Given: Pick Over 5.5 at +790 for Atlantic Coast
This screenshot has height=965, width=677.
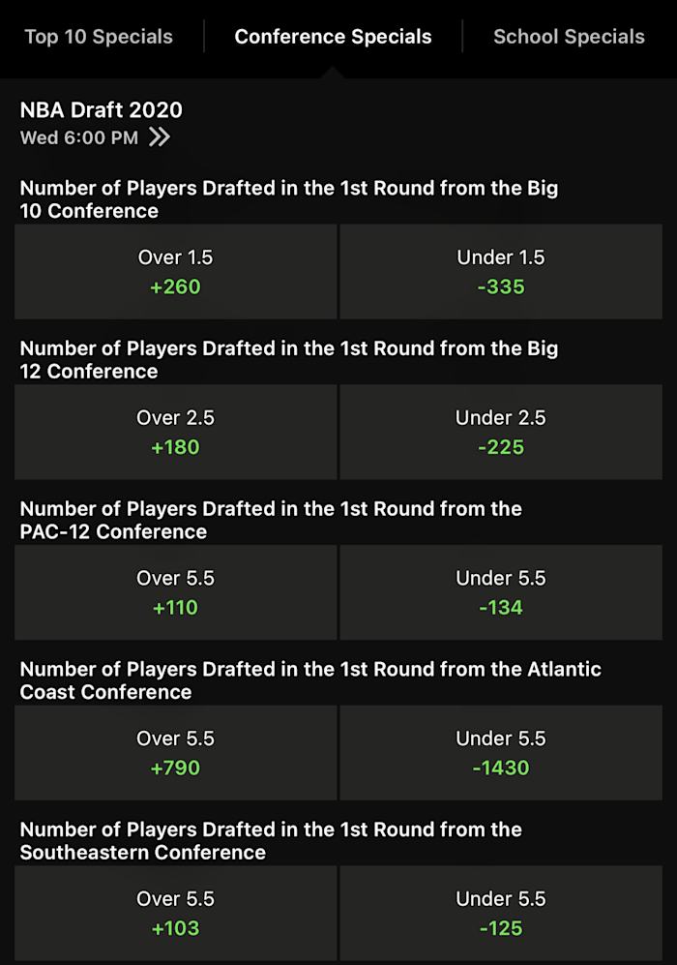Looking at the screenshot, I should click(x=174, y=753).
